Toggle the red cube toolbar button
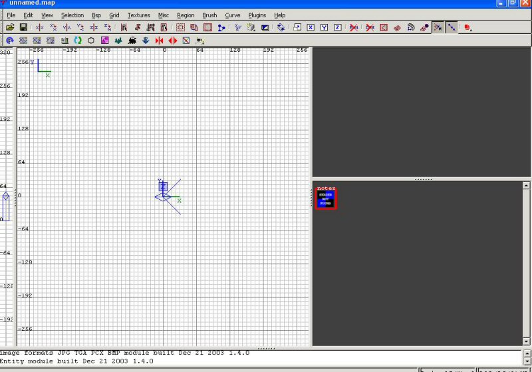Viewport: 532px width, 372px height. [x=467, y=27]
